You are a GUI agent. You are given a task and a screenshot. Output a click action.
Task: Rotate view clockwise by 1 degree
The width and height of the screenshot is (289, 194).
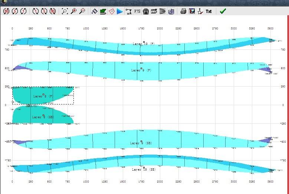point(36,12)
